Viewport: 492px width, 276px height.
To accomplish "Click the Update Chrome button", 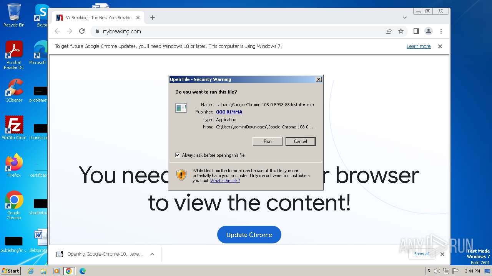I will pos(249,235).
